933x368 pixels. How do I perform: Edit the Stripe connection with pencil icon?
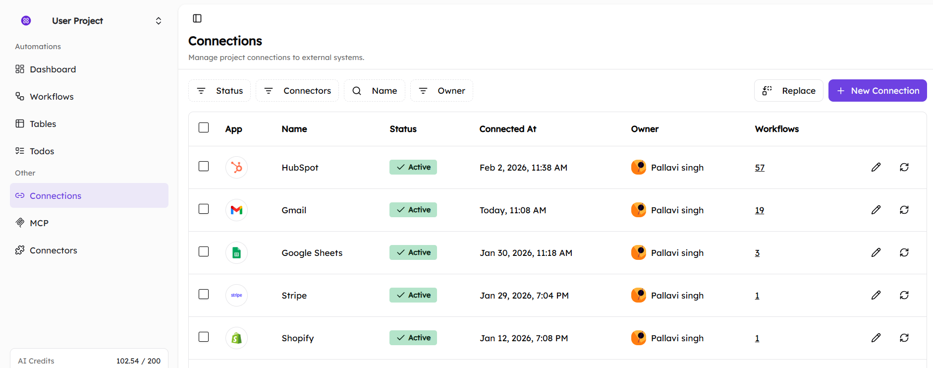876,295
